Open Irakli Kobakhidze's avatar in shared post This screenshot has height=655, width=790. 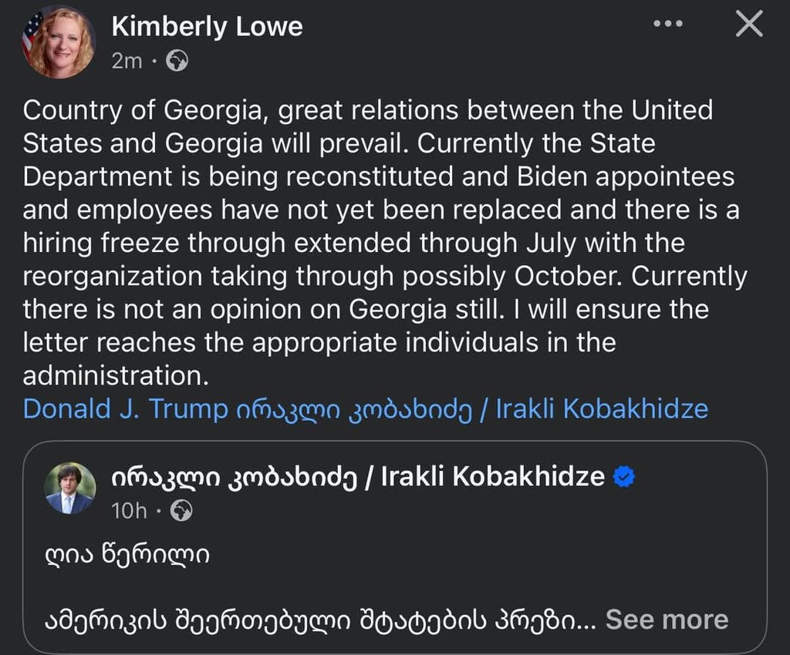coord(69,489)
